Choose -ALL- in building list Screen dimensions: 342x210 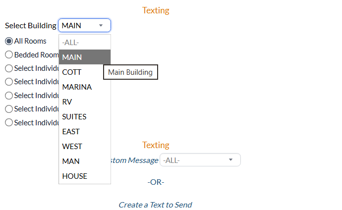coord(85,42)
